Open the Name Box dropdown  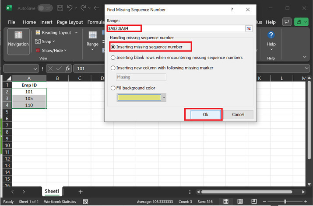35,69
